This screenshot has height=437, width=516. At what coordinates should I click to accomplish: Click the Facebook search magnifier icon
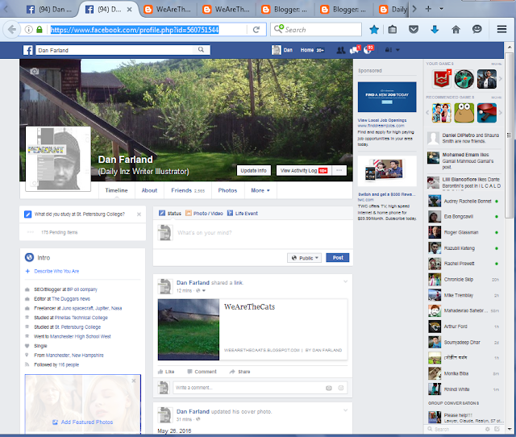click(x=201, y=50)
